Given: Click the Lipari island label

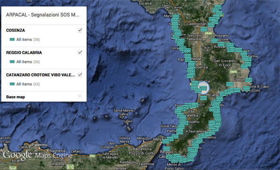Looking at the screenshot, I should click(128, 121).
